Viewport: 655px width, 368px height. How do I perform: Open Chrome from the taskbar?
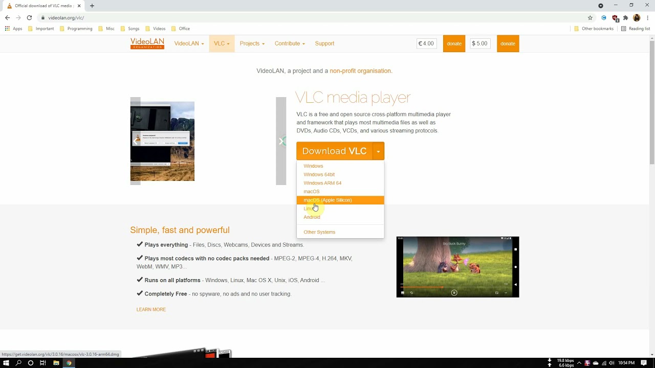tap(69, 363)
